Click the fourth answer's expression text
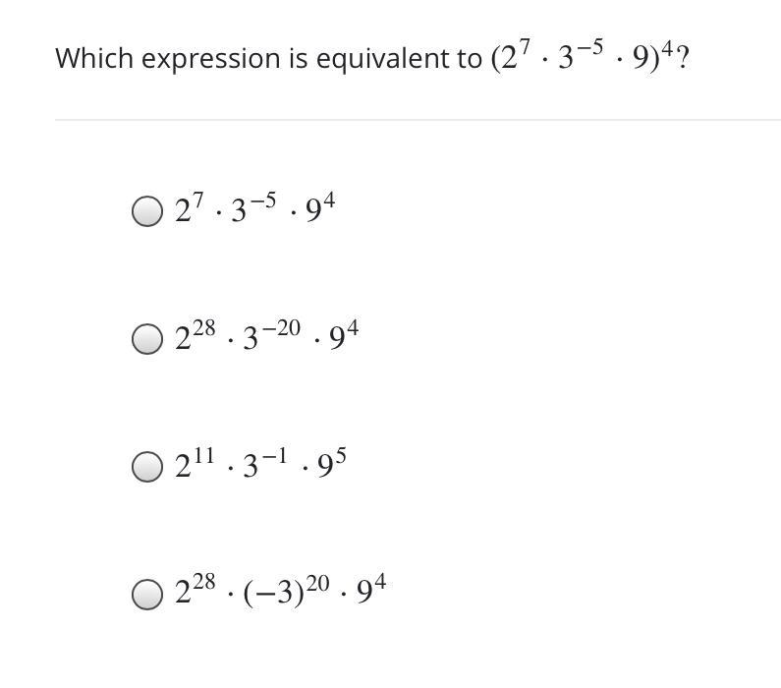 pos(281,593)
